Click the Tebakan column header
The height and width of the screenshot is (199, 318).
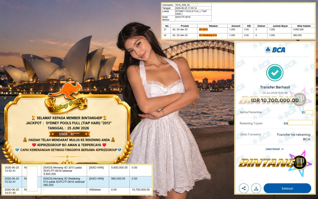click(x=213, y=26)
